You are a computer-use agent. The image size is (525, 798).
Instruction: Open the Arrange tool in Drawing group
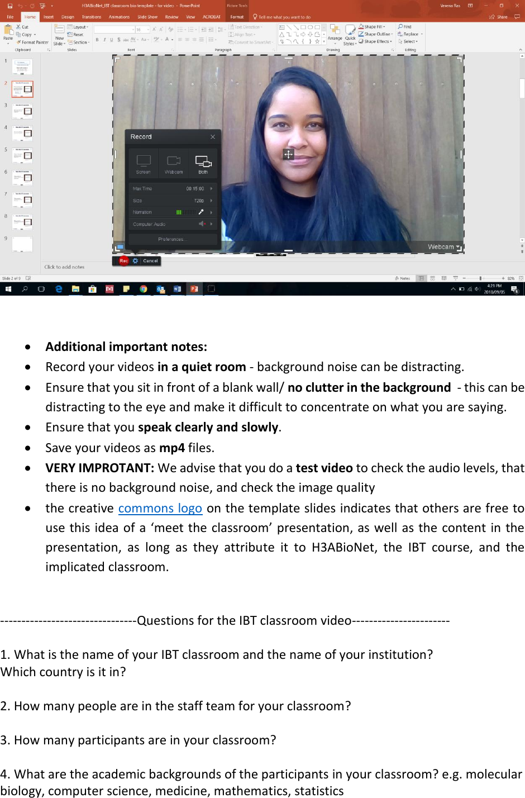(x=336, y=35)
